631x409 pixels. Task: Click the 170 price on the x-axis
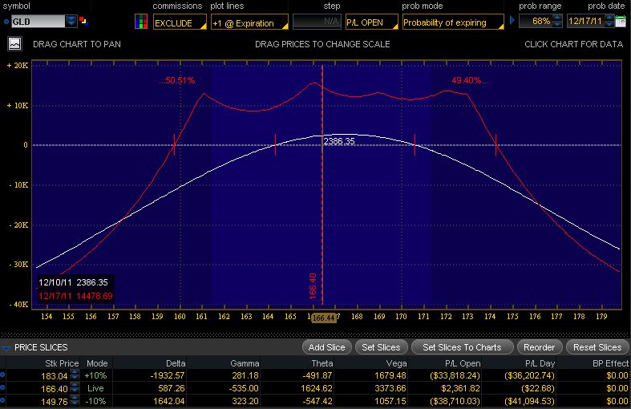[401, 317]
